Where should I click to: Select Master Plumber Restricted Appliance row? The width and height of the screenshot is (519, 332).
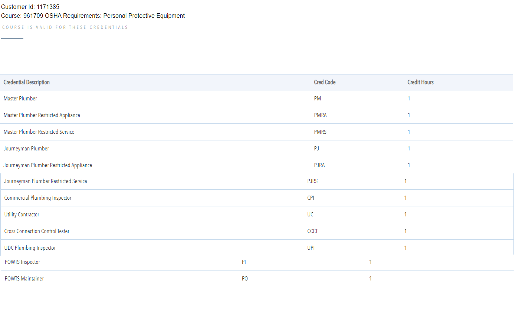click(42, 115)
